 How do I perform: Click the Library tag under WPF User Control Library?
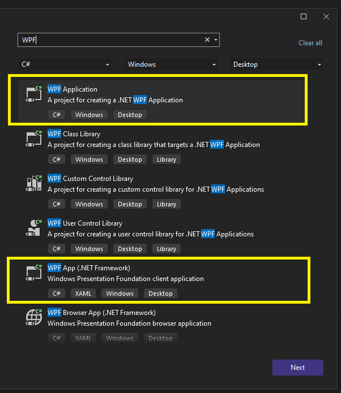coord(167,249)
